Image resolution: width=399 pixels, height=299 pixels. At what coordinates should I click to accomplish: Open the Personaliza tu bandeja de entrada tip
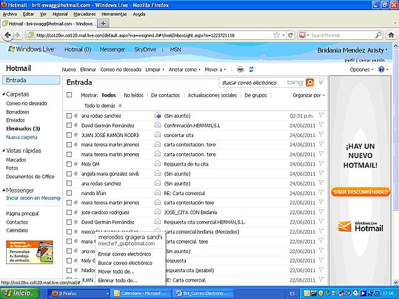pyautogui.click(x=29, y=252)
